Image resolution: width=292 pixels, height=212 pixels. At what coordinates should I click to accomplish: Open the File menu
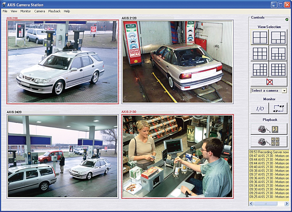[5, 11]
